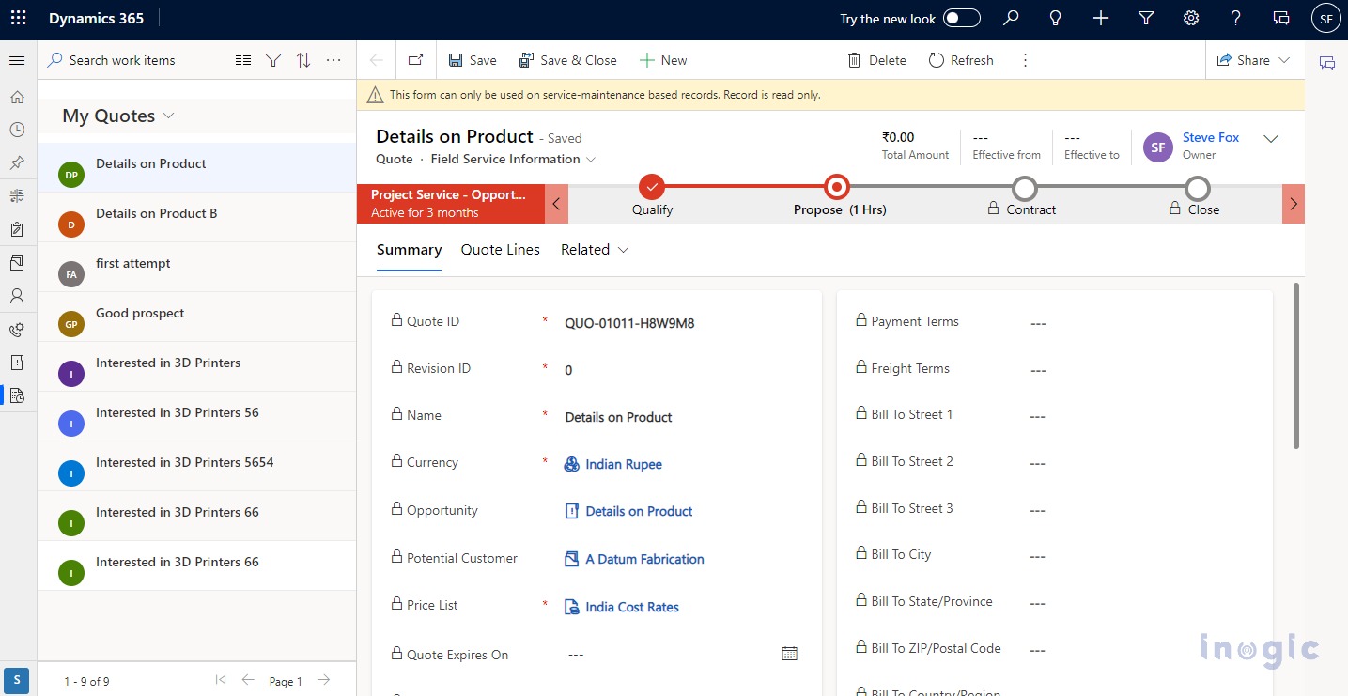Expand the My Quotes view selector
1348x696 pixels.
tap(169, 116)
